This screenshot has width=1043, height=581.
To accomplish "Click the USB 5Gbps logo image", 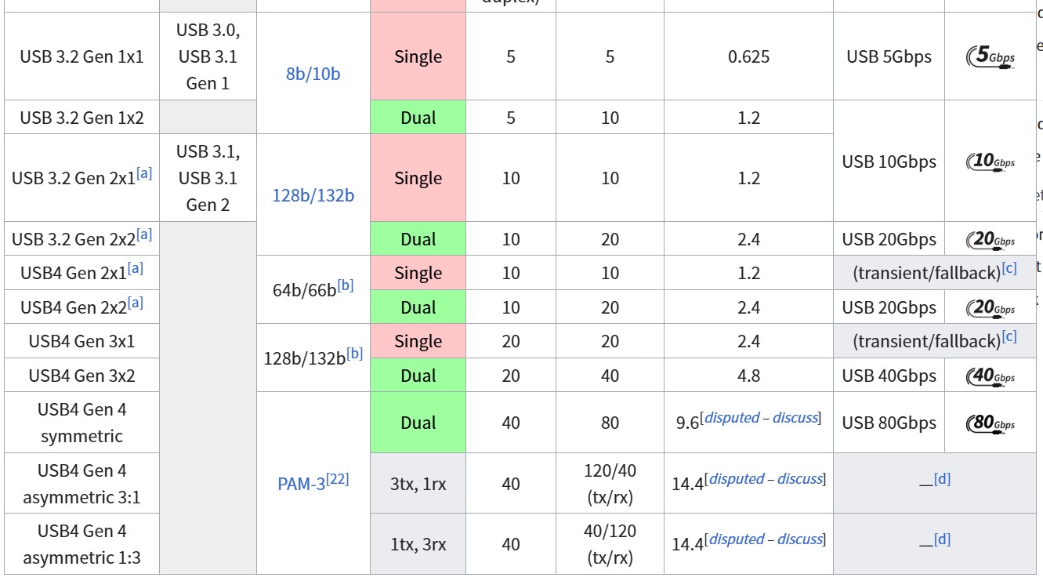I will click(x=991, y=57).
